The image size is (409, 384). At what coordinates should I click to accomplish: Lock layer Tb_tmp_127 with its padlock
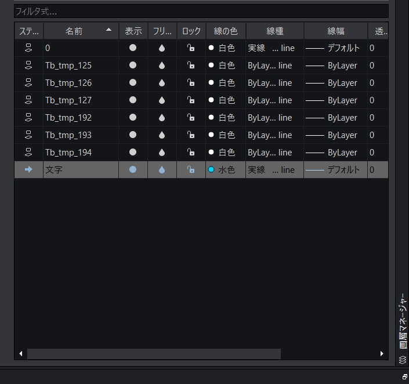click(x=191, y=100)
